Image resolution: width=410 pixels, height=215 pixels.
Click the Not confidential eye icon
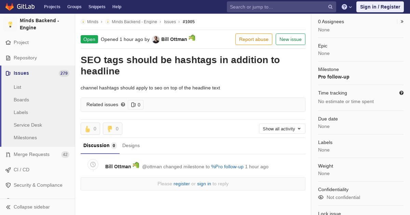[x=321, y=197]
